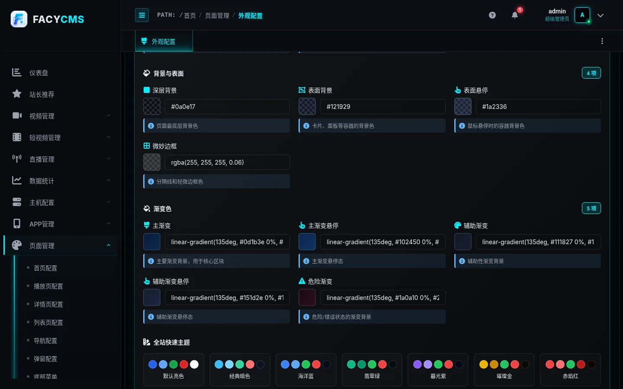
Task: Click the info icon beside 页面最底层背景色
Action: pyautogui.click(x=151, y=126)
